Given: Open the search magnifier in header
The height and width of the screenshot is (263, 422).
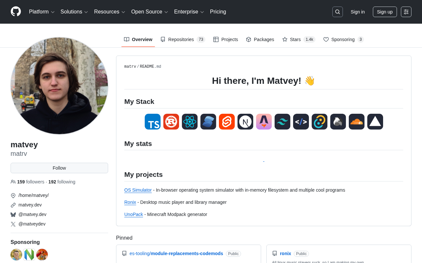Looking at the screenshot, I should coord(338,12).
